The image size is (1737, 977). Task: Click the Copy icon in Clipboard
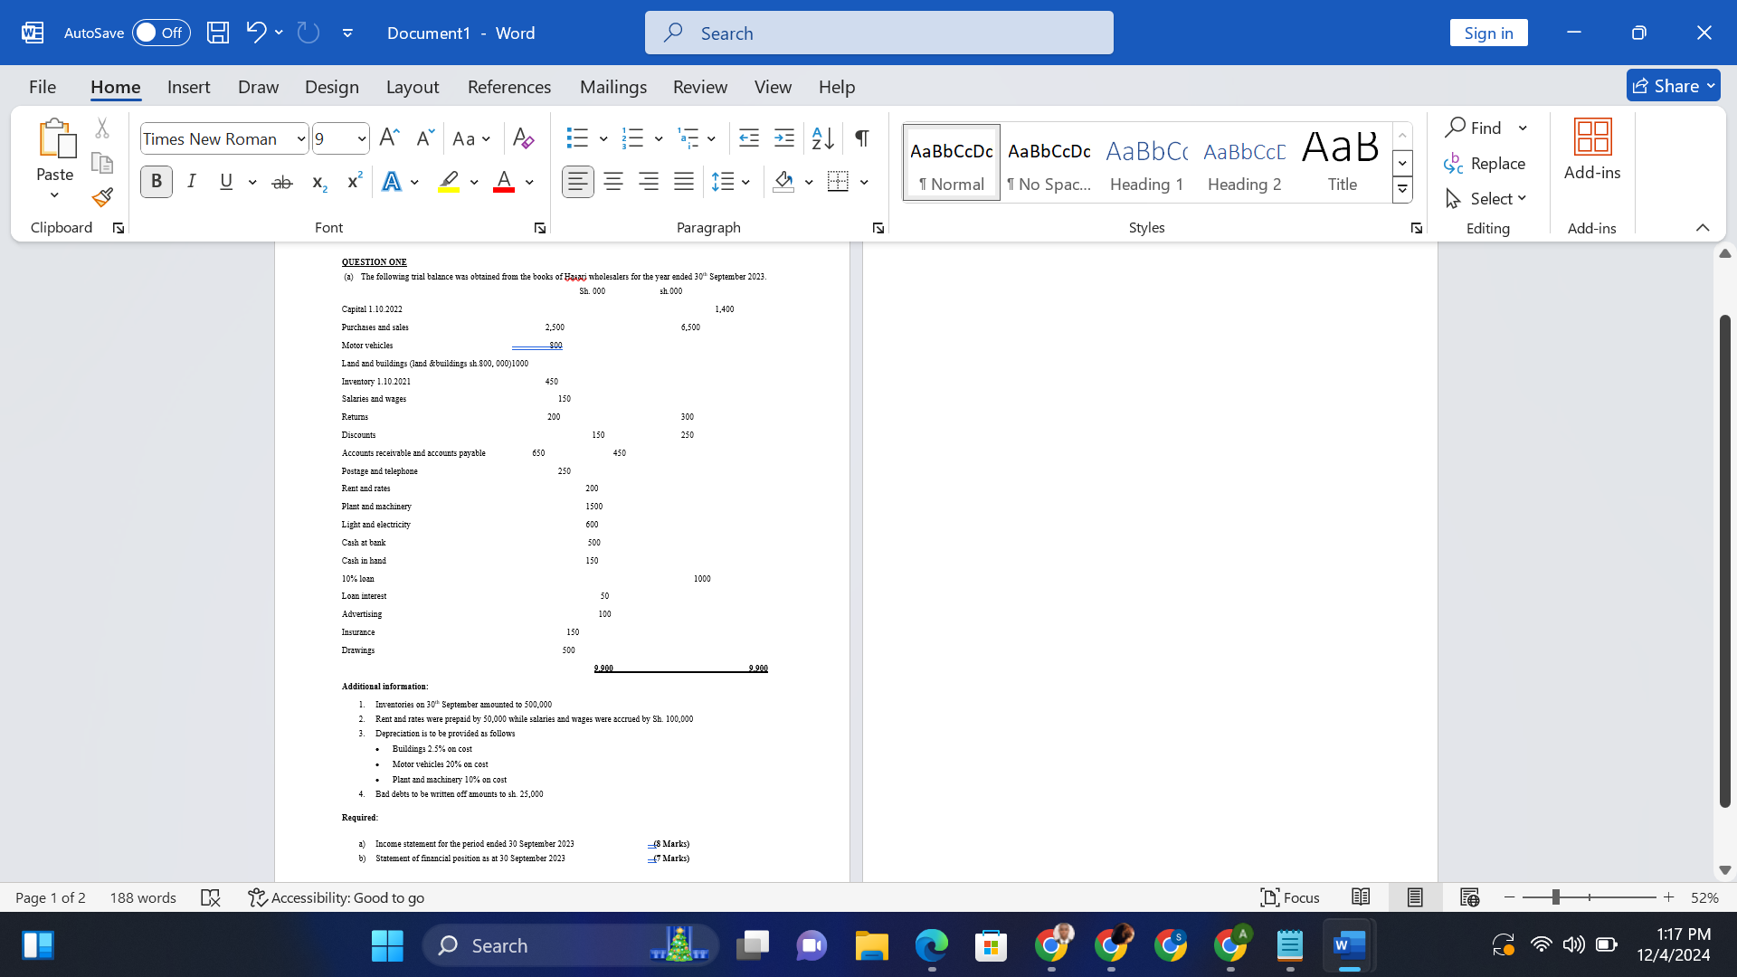click(102, 163)
